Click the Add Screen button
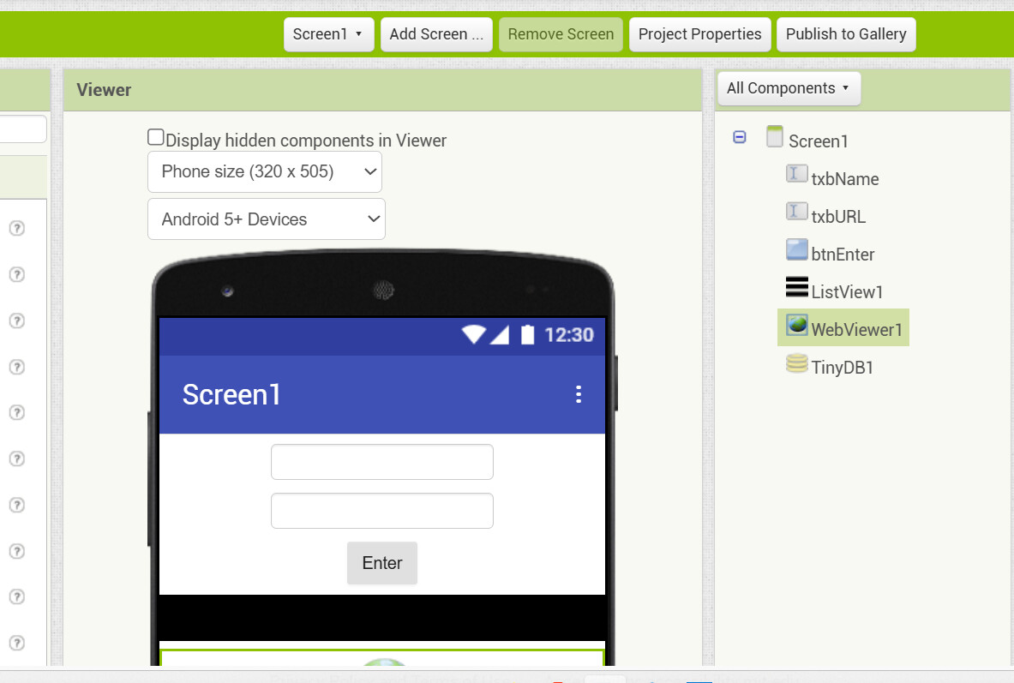The image size is (1014, 683). point(436,34)
